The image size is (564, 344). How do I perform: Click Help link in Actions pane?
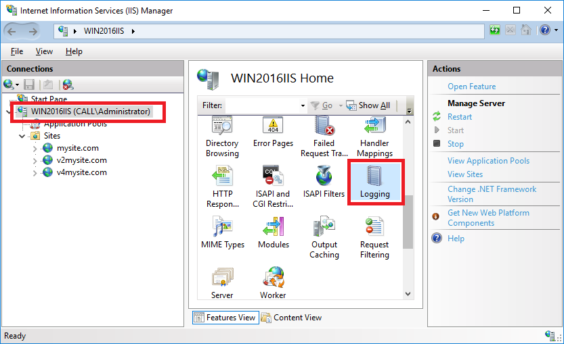tap(456, 239)
